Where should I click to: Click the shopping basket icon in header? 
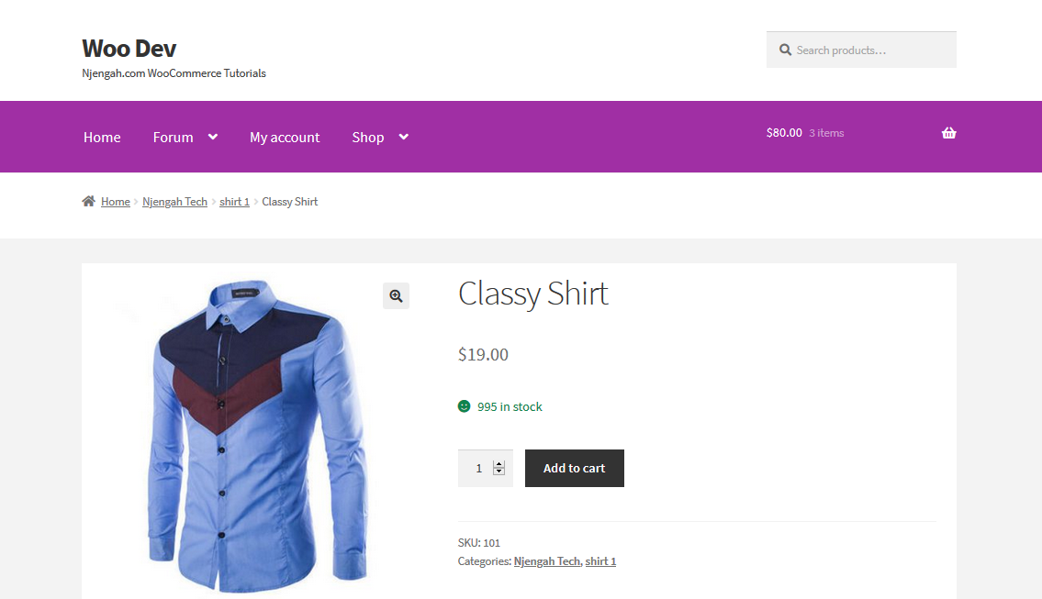tap(948, 133)
